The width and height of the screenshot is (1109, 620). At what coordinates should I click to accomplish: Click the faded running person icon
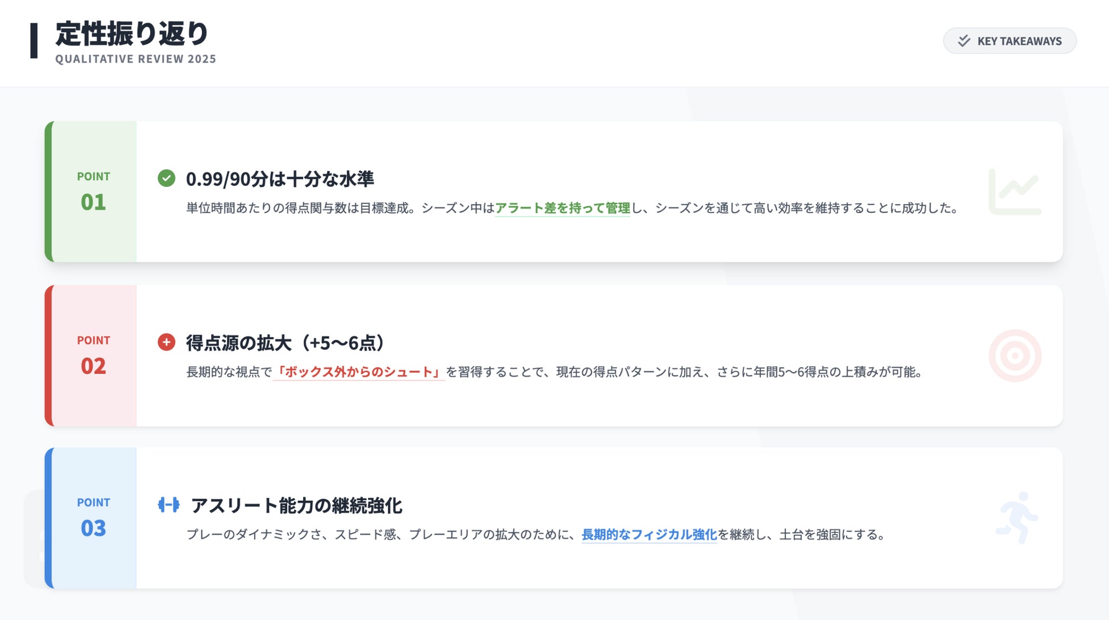(1017, 518)
